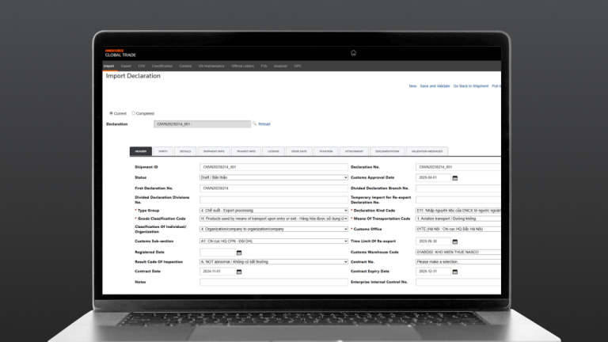
Task: Select the Current radio button
Action: tap(111, 113)
